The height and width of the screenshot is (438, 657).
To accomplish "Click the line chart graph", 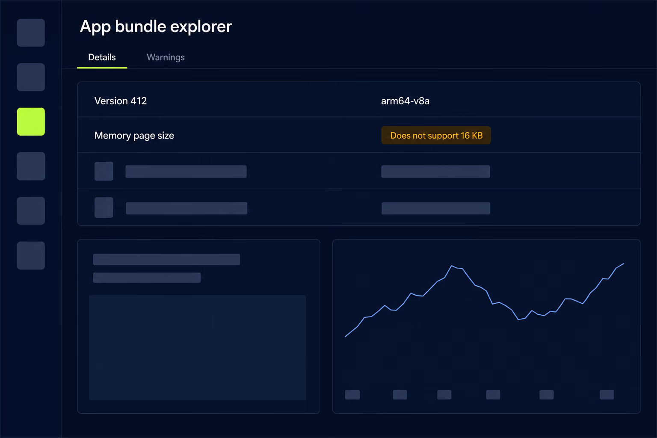I will (484, 300).
